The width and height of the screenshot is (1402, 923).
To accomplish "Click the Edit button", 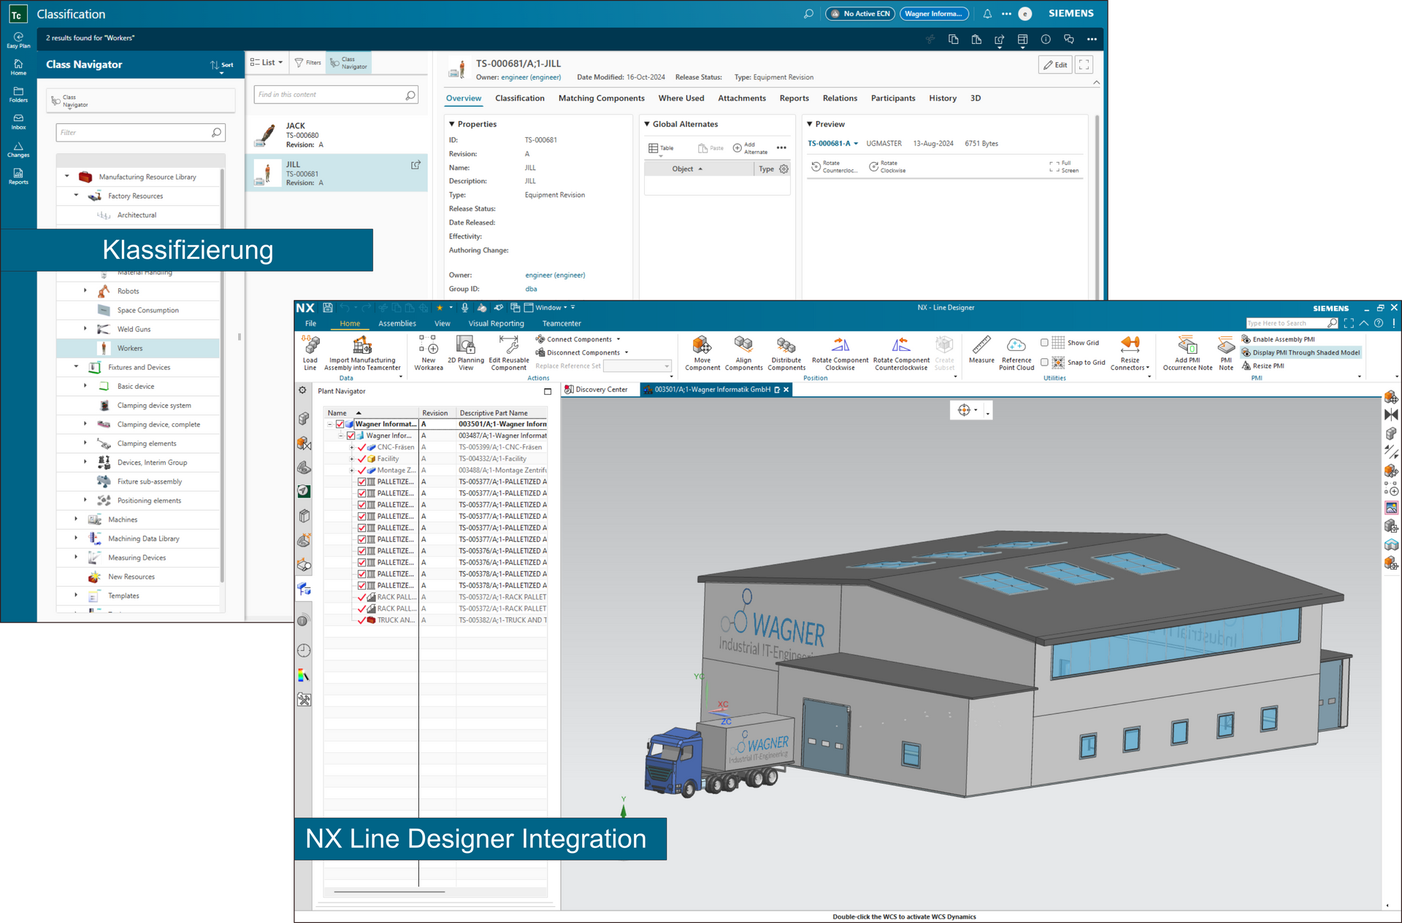I will [1054, 65].
